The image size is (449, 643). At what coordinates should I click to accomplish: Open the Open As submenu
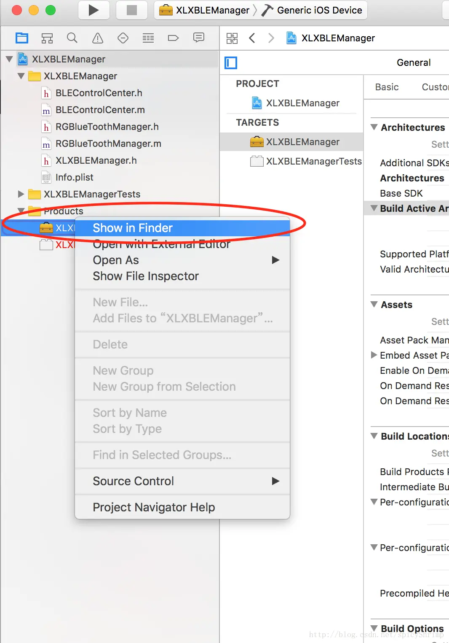click(x=182, y=260)
